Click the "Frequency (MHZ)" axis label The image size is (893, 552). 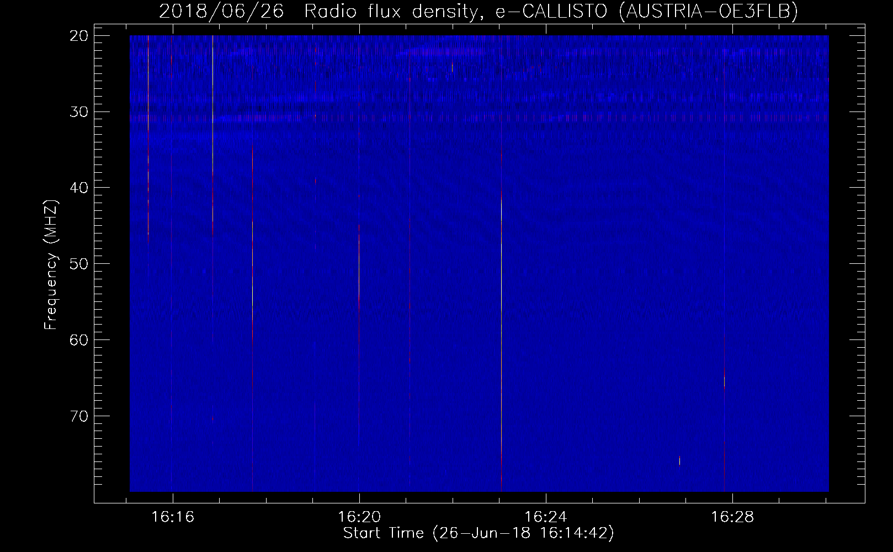(51, 265)
